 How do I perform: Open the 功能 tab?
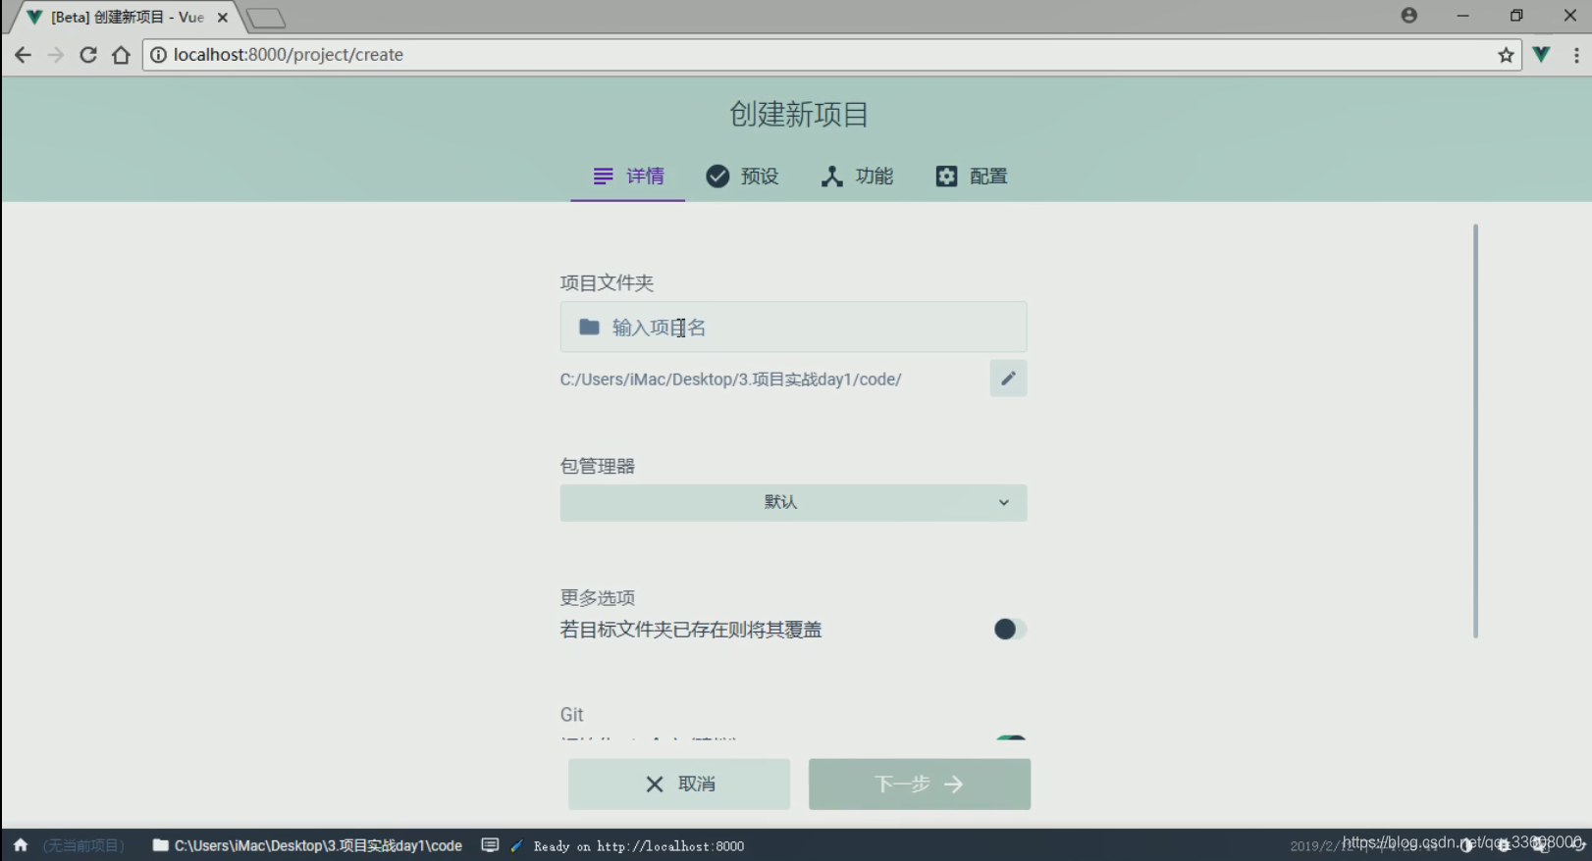pos(857,177)
